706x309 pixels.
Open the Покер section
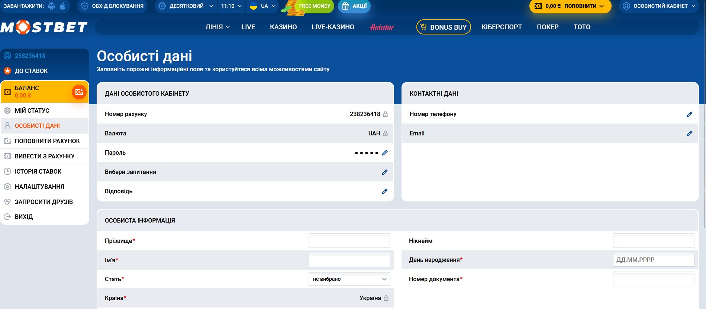click(x=548, y=27)
